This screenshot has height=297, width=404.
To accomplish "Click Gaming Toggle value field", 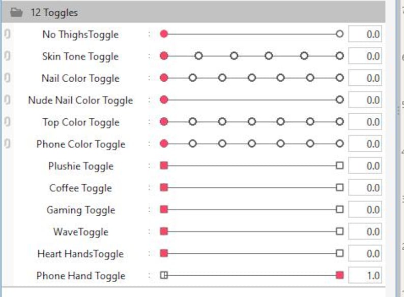I will pos(365,210).
